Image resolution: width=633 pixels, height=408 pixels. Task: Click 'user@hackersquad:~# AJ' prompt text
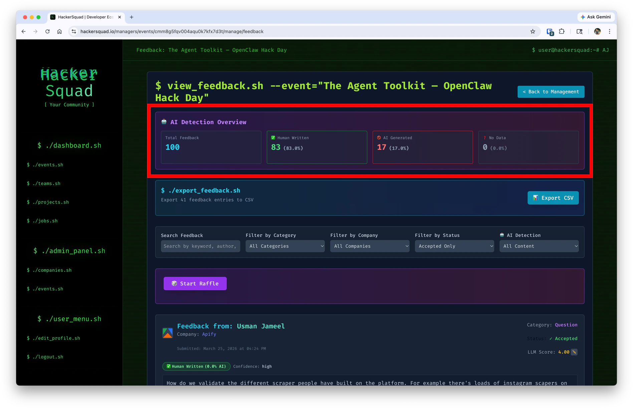(570, 50)
